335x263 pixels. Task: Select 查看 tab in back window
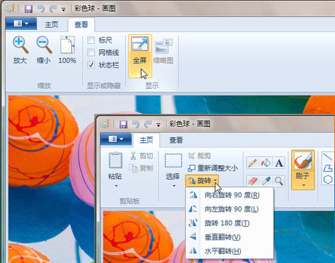[81, 25]
